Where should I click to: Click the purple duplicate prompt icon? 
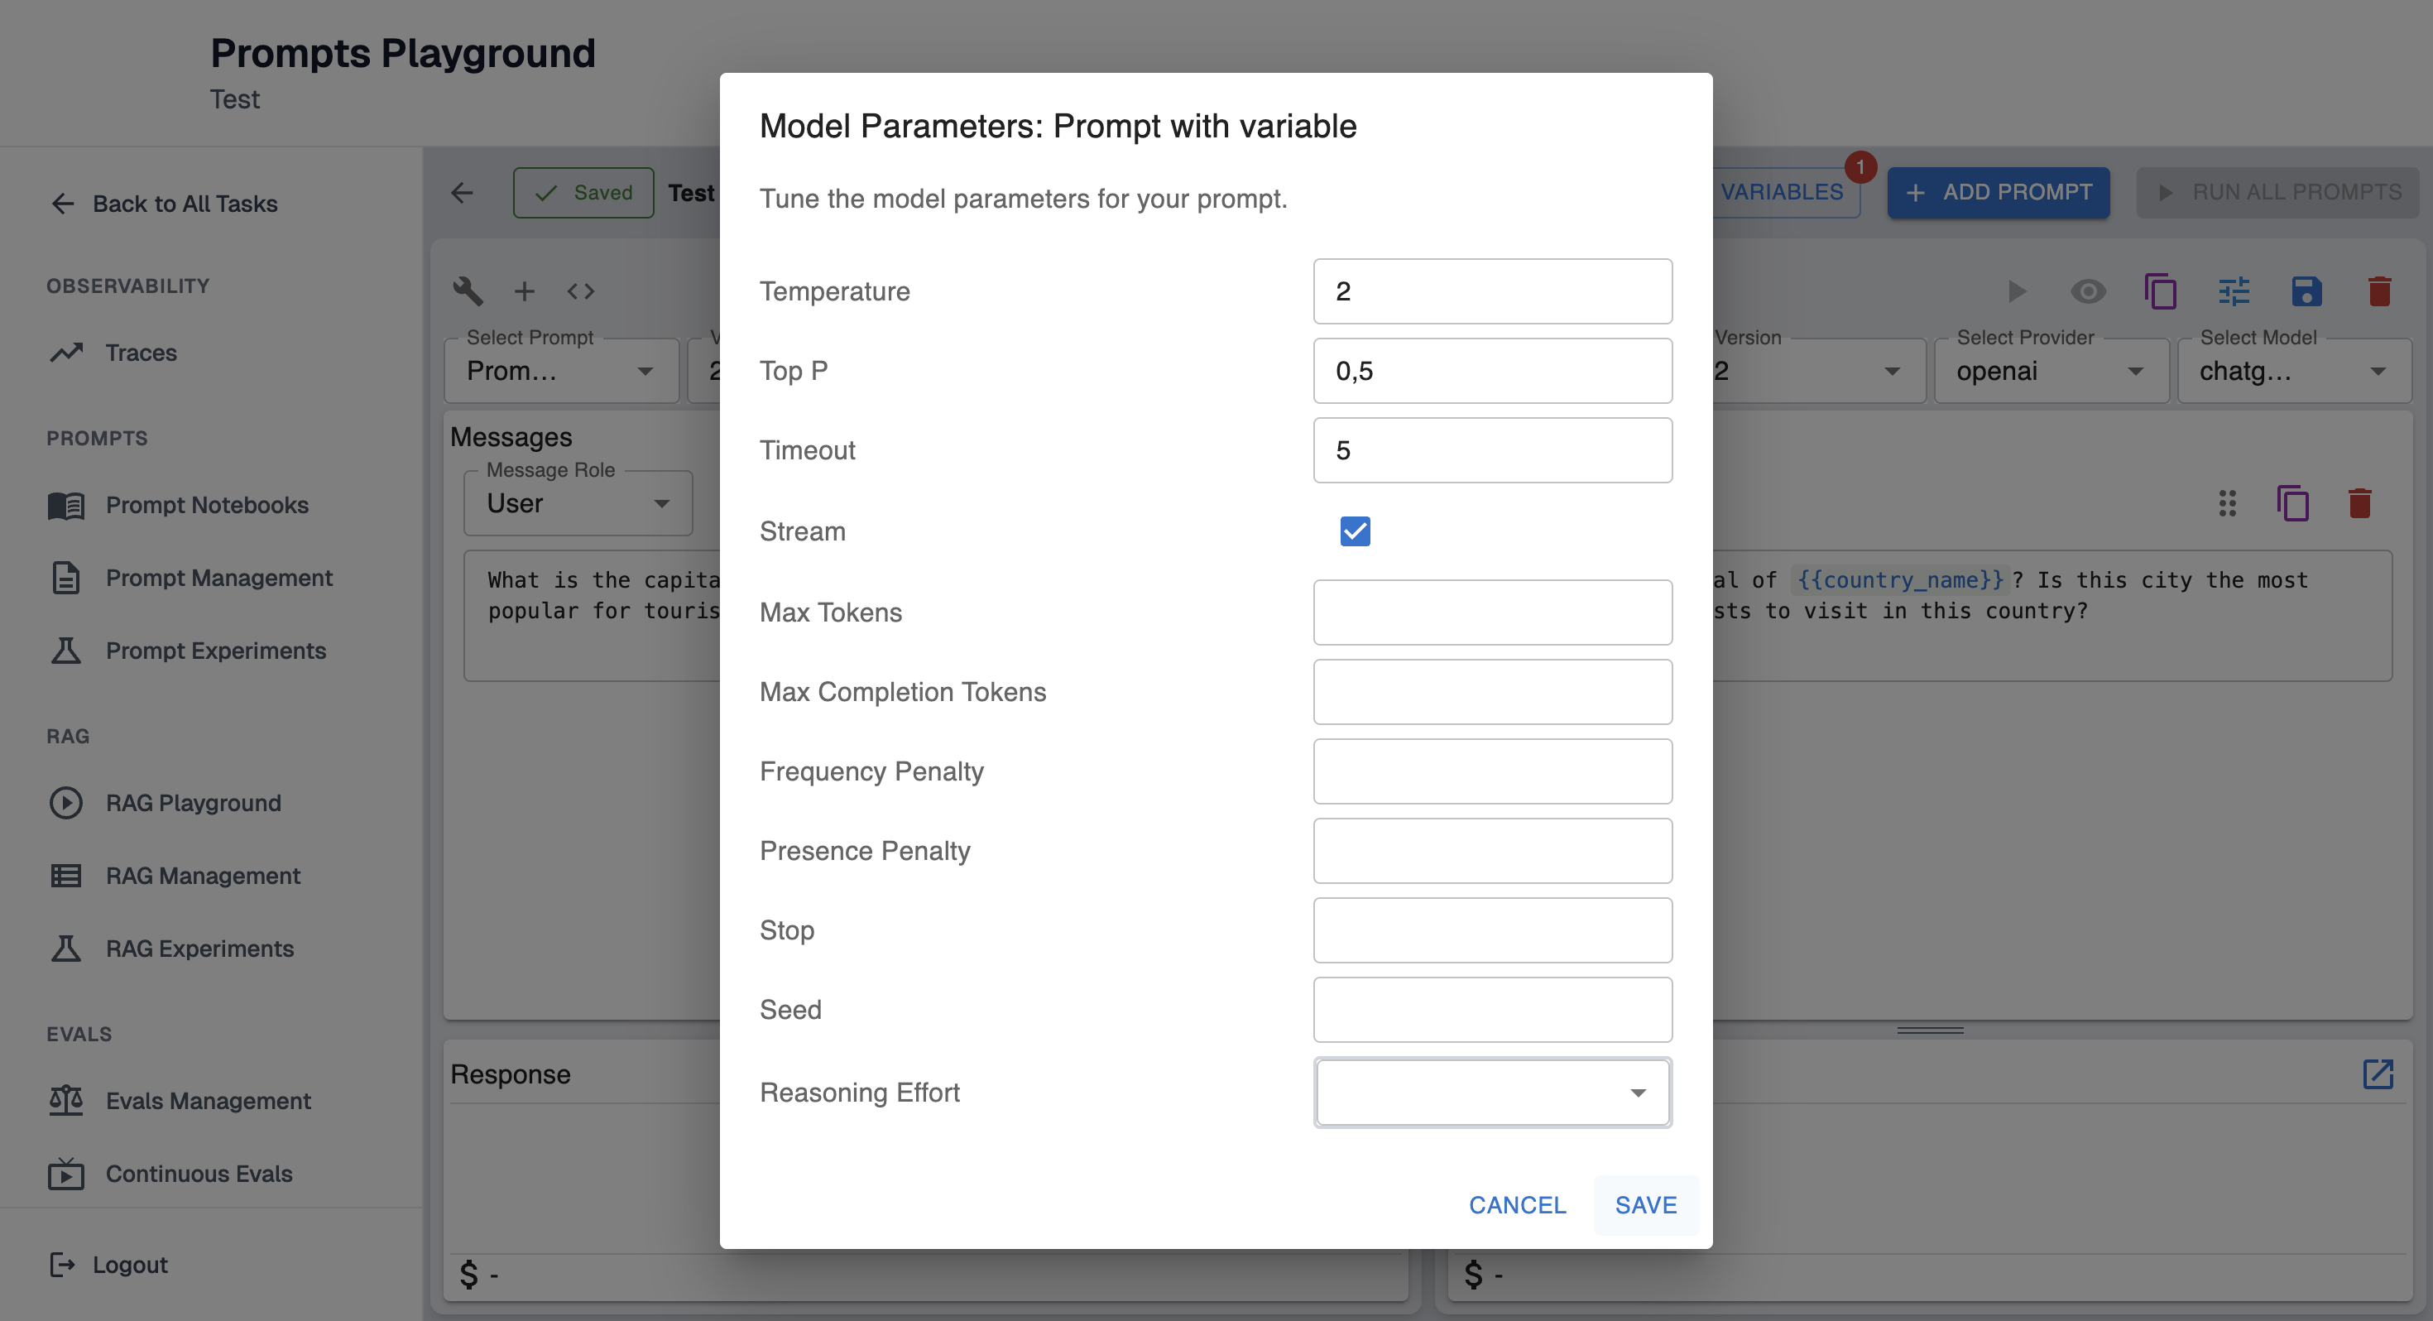click(x=2160, y=291)
